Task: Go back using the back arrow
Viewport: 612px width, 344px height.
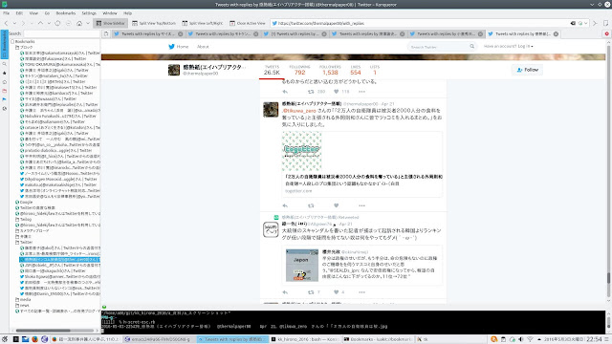Action: (6, 23)
